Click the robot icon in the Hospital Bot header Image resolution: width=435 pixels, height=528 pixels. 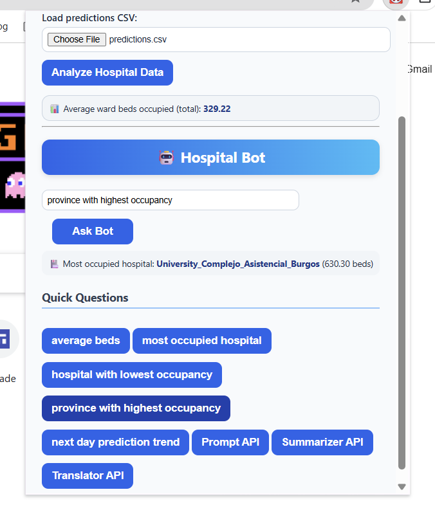click(x=167, y=157)
